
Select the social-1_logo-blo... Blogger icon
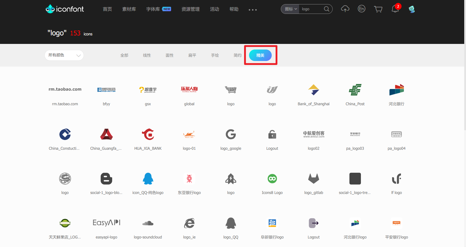[107, 179]
